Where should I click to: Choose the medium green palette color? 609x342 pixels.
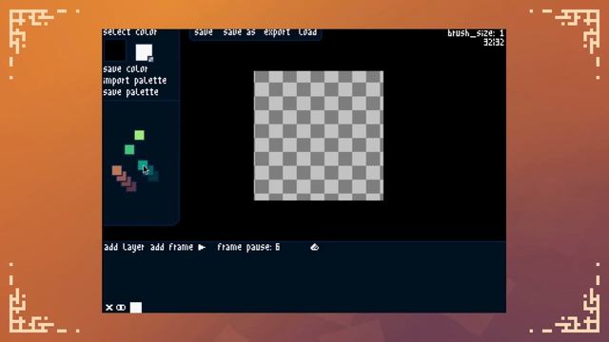click(x=129, y=149)
